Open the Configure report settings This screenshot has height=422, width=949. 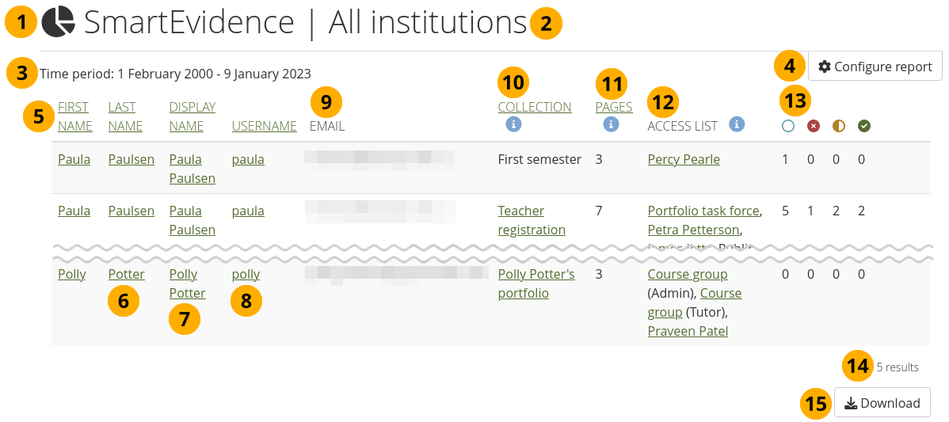click(x=875, y=67)
